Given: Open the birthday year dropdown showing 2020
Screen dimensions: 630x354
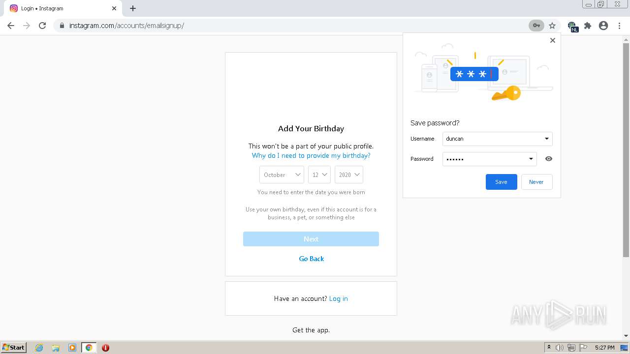Looking at the screenshot, I should [349, 175].
